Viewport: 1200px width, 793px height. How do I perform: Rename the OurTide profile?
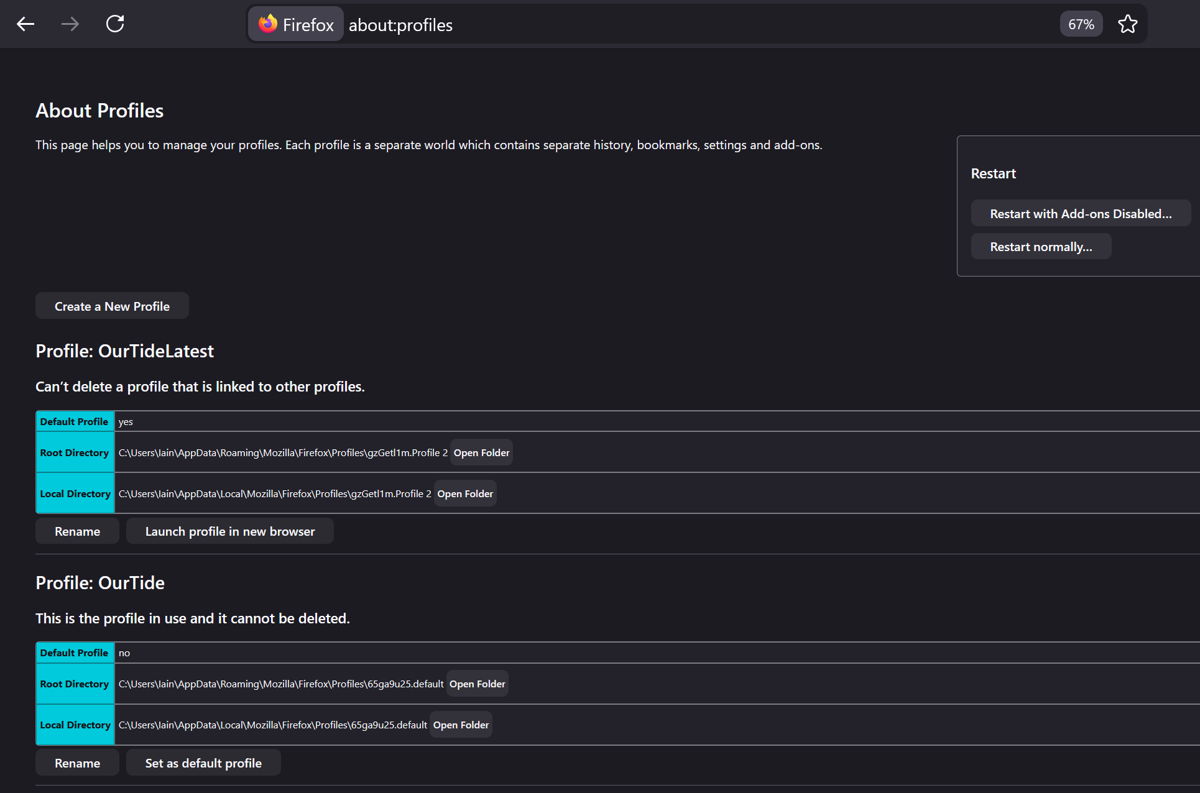point(77,763)
